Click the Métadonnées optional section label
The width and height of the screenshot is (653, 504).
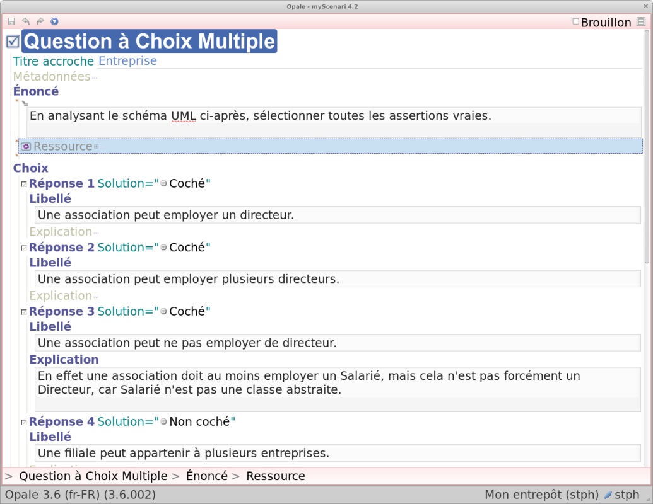[52, 77]
